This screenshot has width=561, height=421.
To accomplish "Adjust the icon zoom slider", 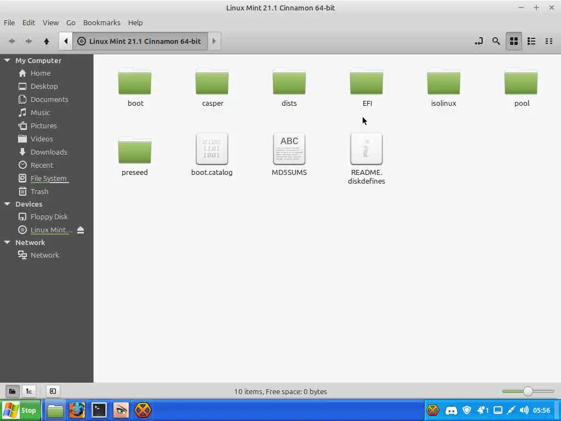I will [x=528, y=391].
